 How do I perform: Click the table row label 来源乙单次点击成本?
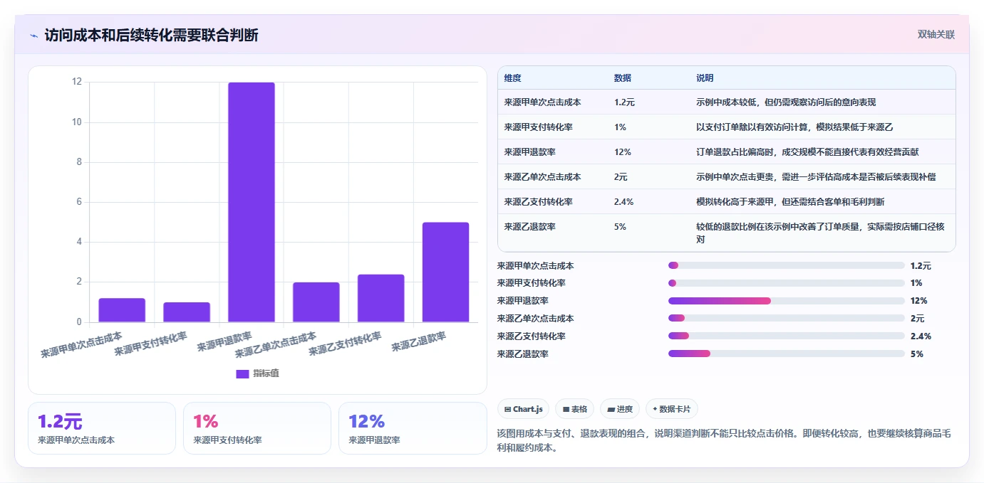point(542,177)
